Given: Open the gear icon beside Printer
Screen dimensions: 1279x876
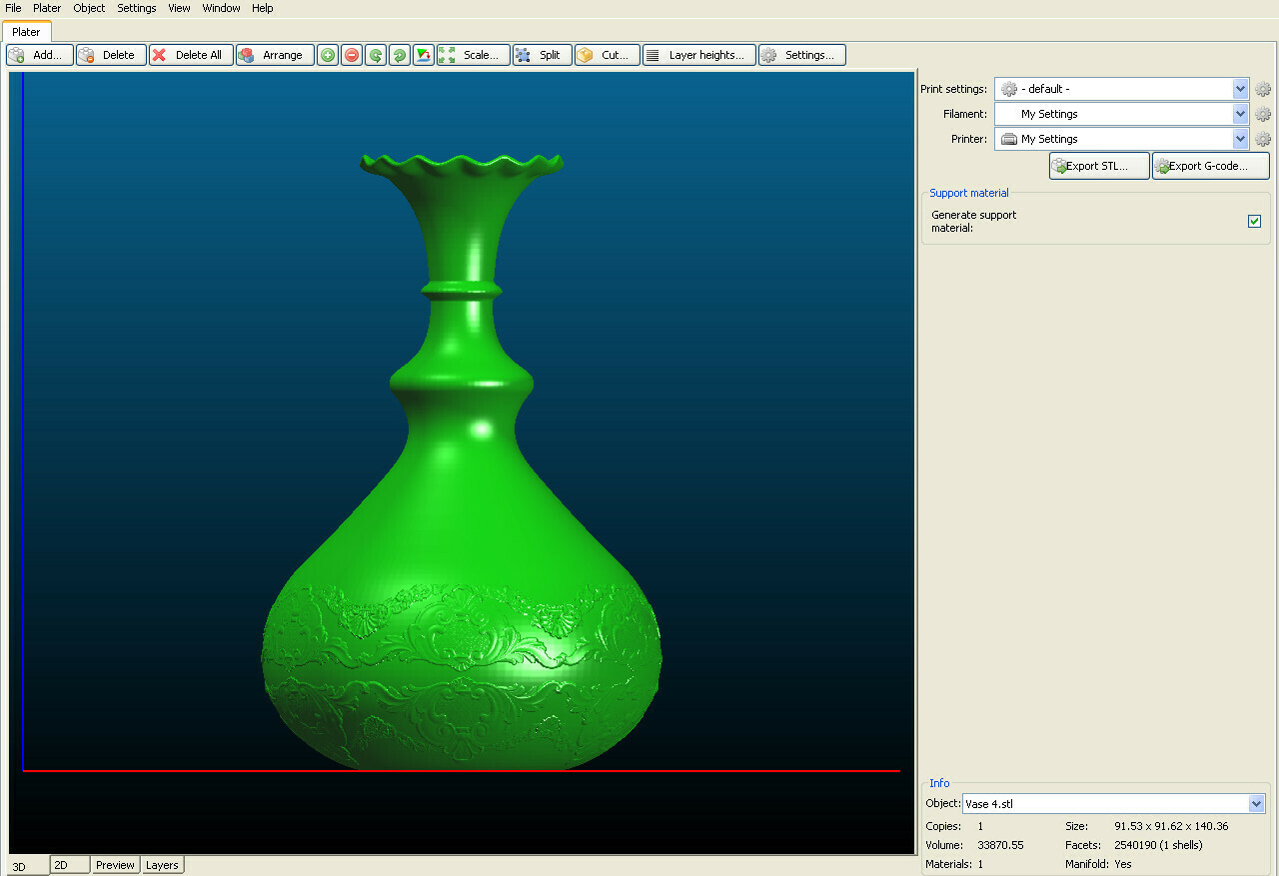Looking at the screenshot, I should [x=1263, y=139].
